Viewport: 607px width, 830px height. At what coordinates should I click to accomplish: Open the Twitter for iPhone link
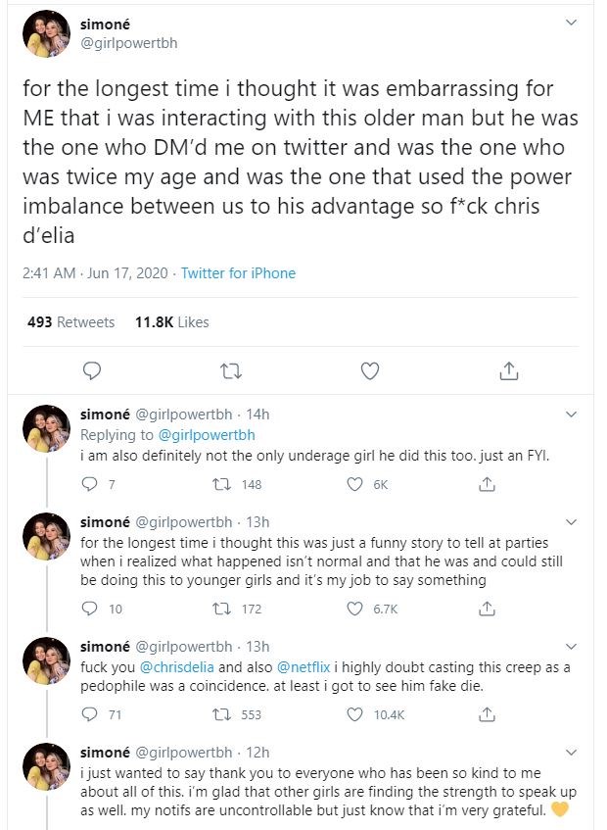pos(238,273)
